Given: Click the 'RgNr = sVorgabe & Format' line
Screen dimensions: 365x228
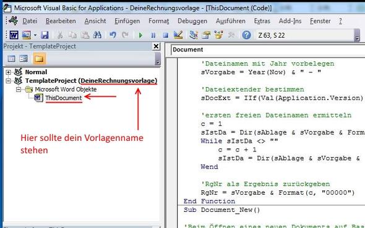Looking at the screenshot, I should click(x=278, y=193).
